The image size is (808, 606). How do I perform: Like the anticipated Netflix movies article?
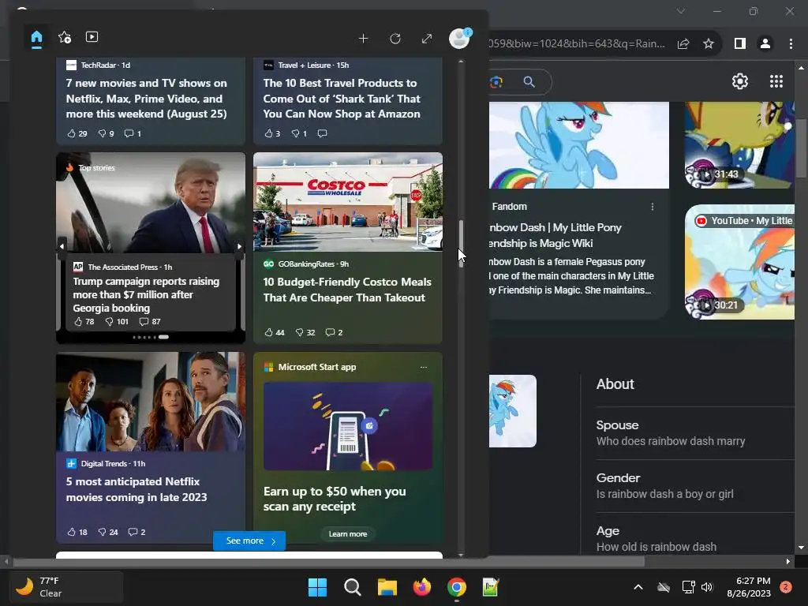click(77, 532)
